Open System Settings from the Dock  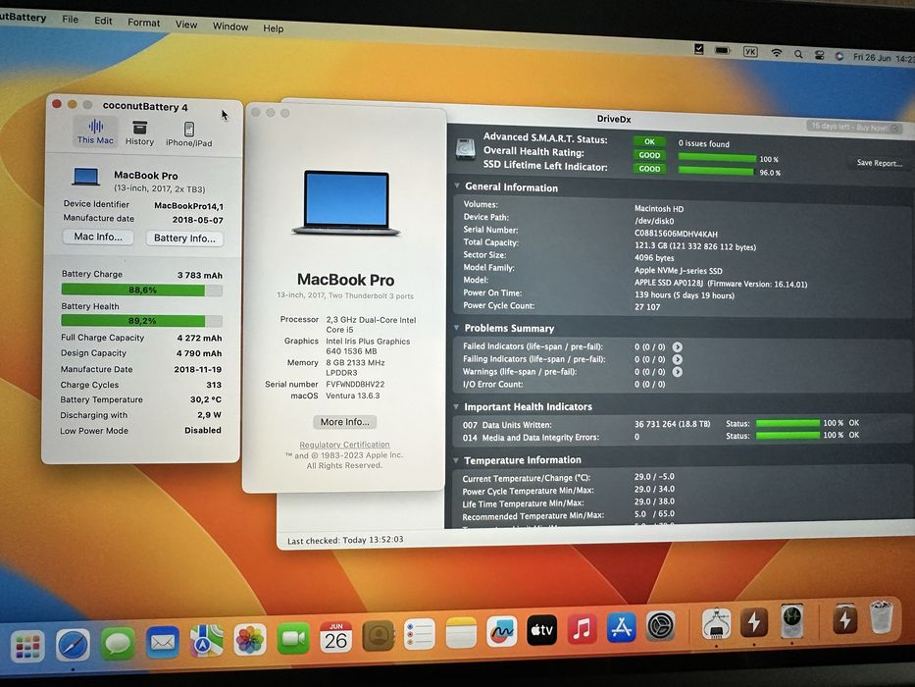pyautogui.click(x=661, y=626)
